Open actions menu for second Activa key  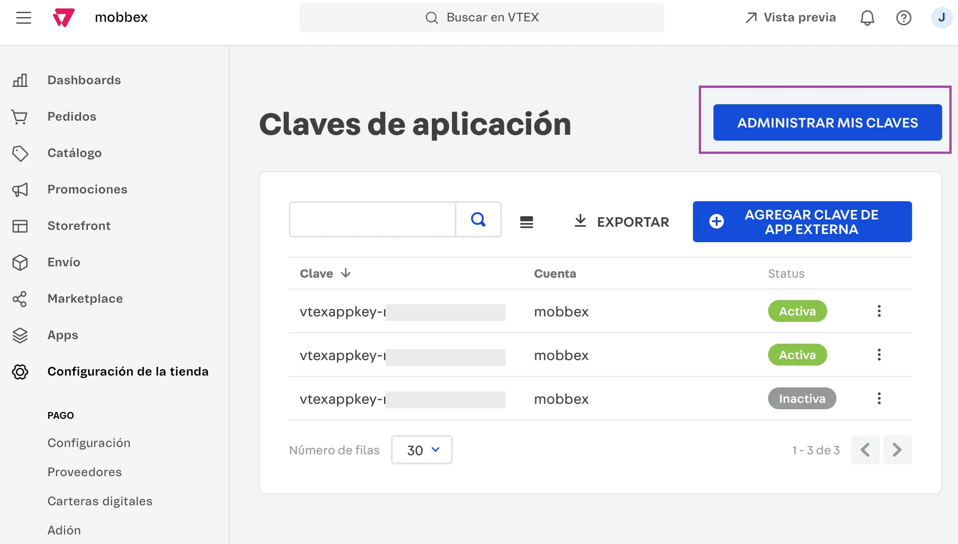tap(879, 355)
